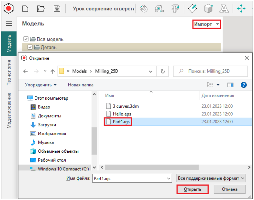Open the hamburger menu in sidebar

(9, 24)
